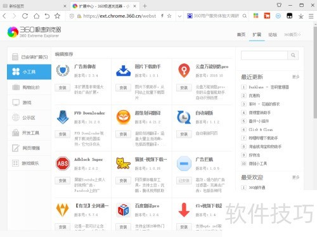Click the star favorites icon in the toolbar
The image size is (317, 237).
57,16
